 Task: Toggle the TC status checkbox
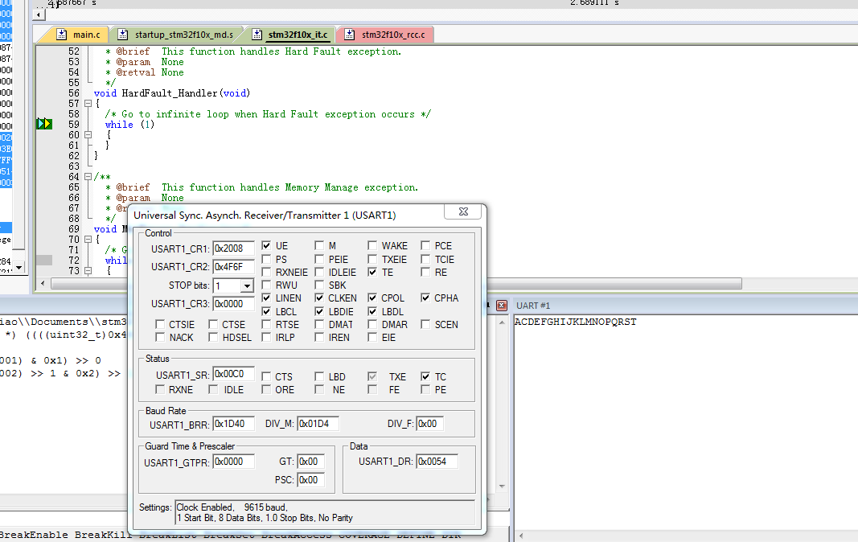pos(425,377)
